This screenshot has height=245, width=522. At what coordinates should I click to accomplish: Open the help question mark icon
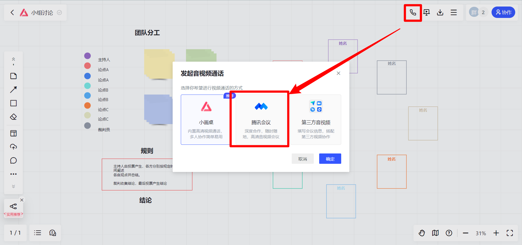click(449, 233)
